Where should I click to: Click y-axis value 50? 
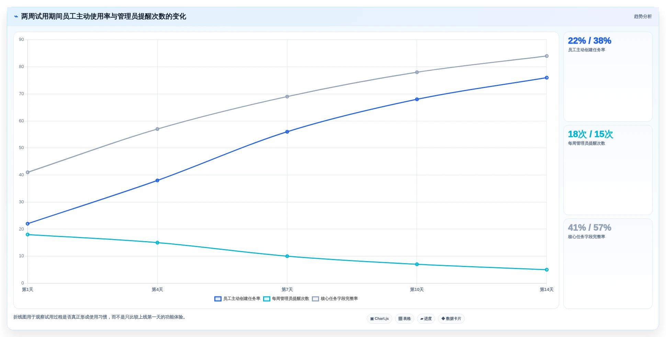(x=21, y=148)
